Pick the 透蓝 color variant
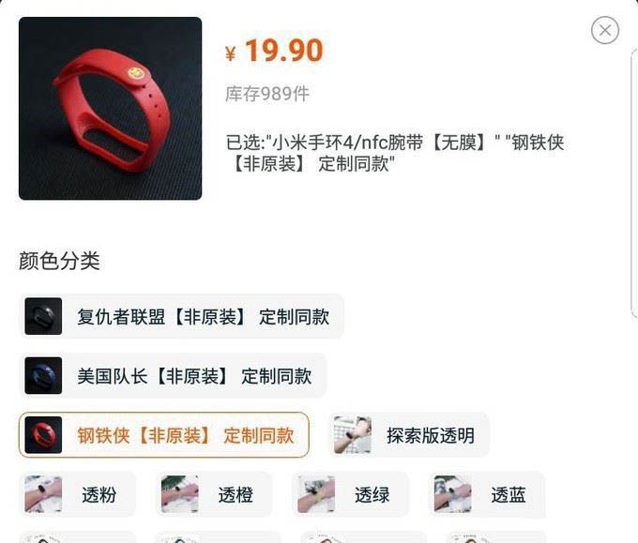 [487, 494]
